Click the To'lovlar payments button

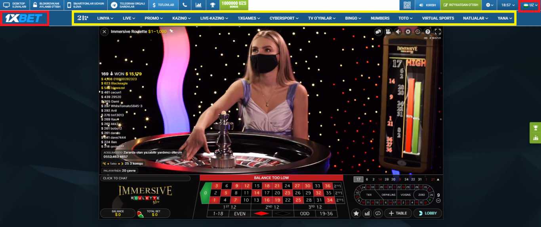[163, 5]
